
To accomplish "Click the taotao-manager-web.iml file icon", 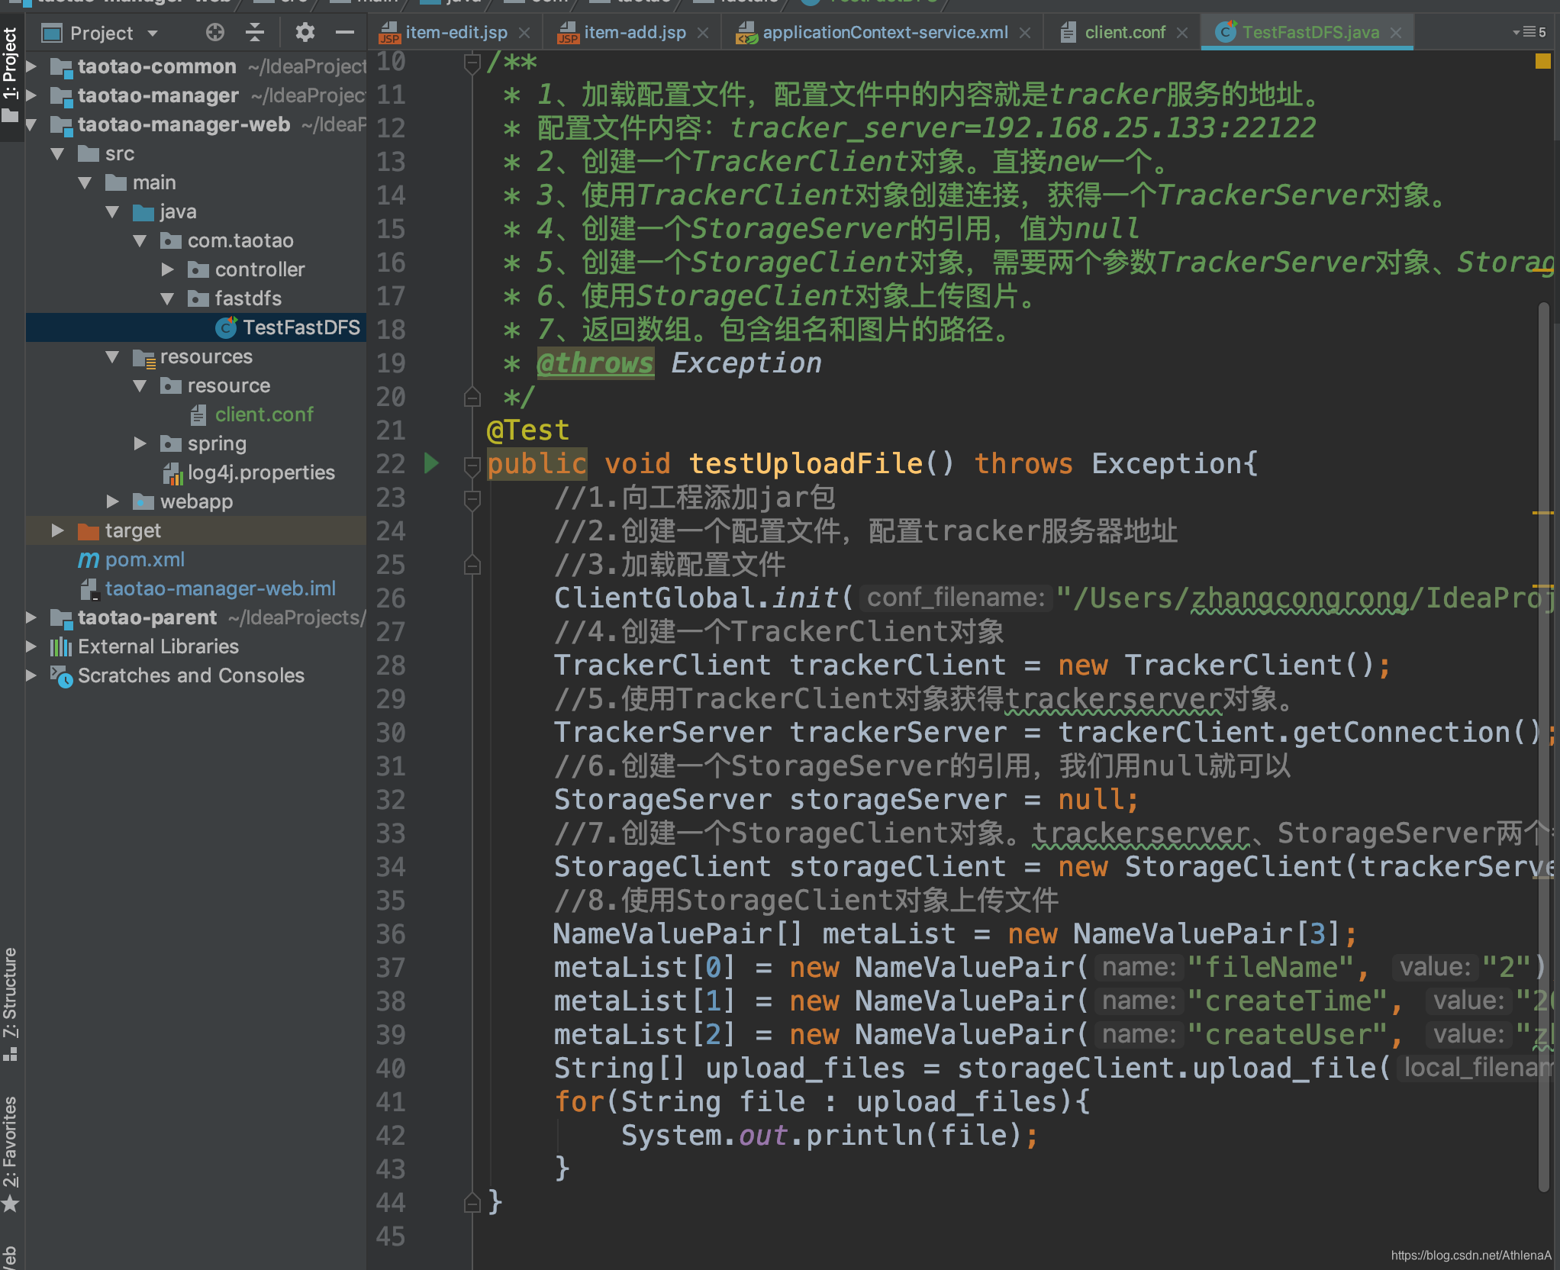I will pos(89,589).
